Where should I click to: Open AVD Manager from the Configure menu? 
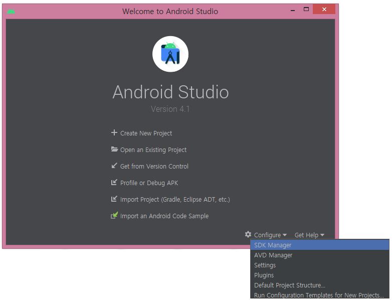[320, 255]
